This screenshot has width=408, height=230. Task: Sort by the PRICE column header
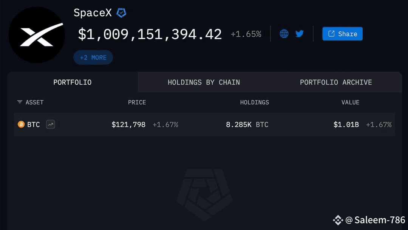(x=137, y=103)
